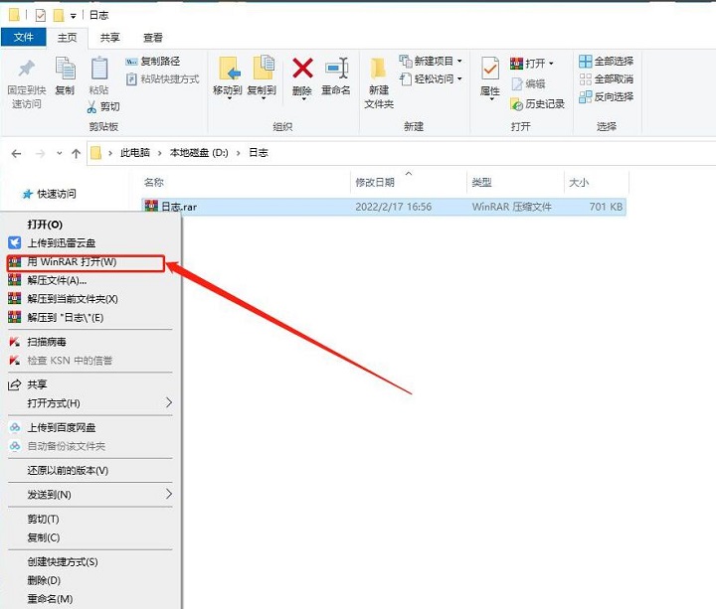The height and width of the screenshot is (609, 716).
Task: Switch to the View (查看) tab
Action: click(152, 38)
